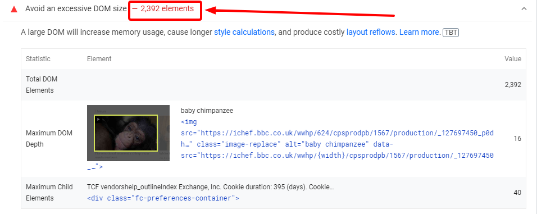Click the TBT metric badge
Screen dimensions: 537x214
click(x=450, y=33)
